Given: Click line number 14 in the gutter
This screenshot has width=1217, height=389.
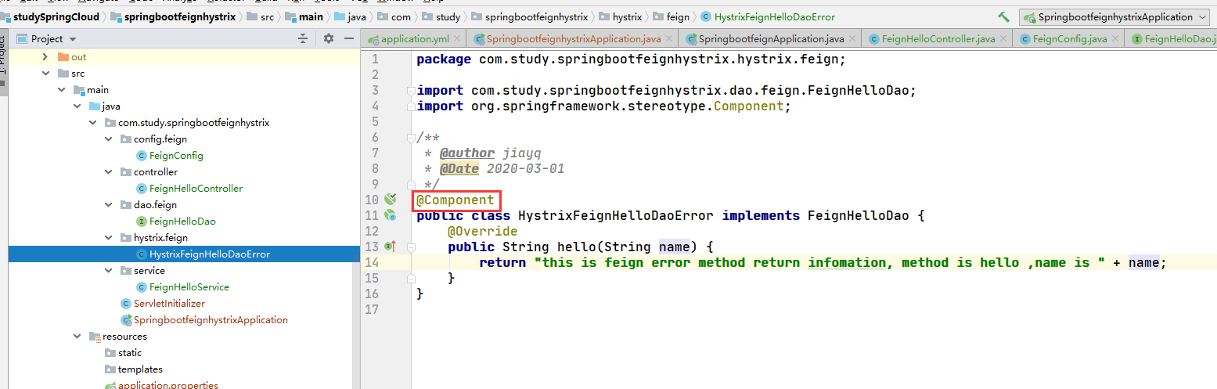Looking at the screenshot, I should pos(372,263).
